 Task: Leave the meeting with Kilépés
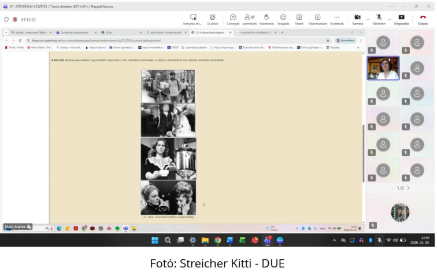tap(423, 20)
